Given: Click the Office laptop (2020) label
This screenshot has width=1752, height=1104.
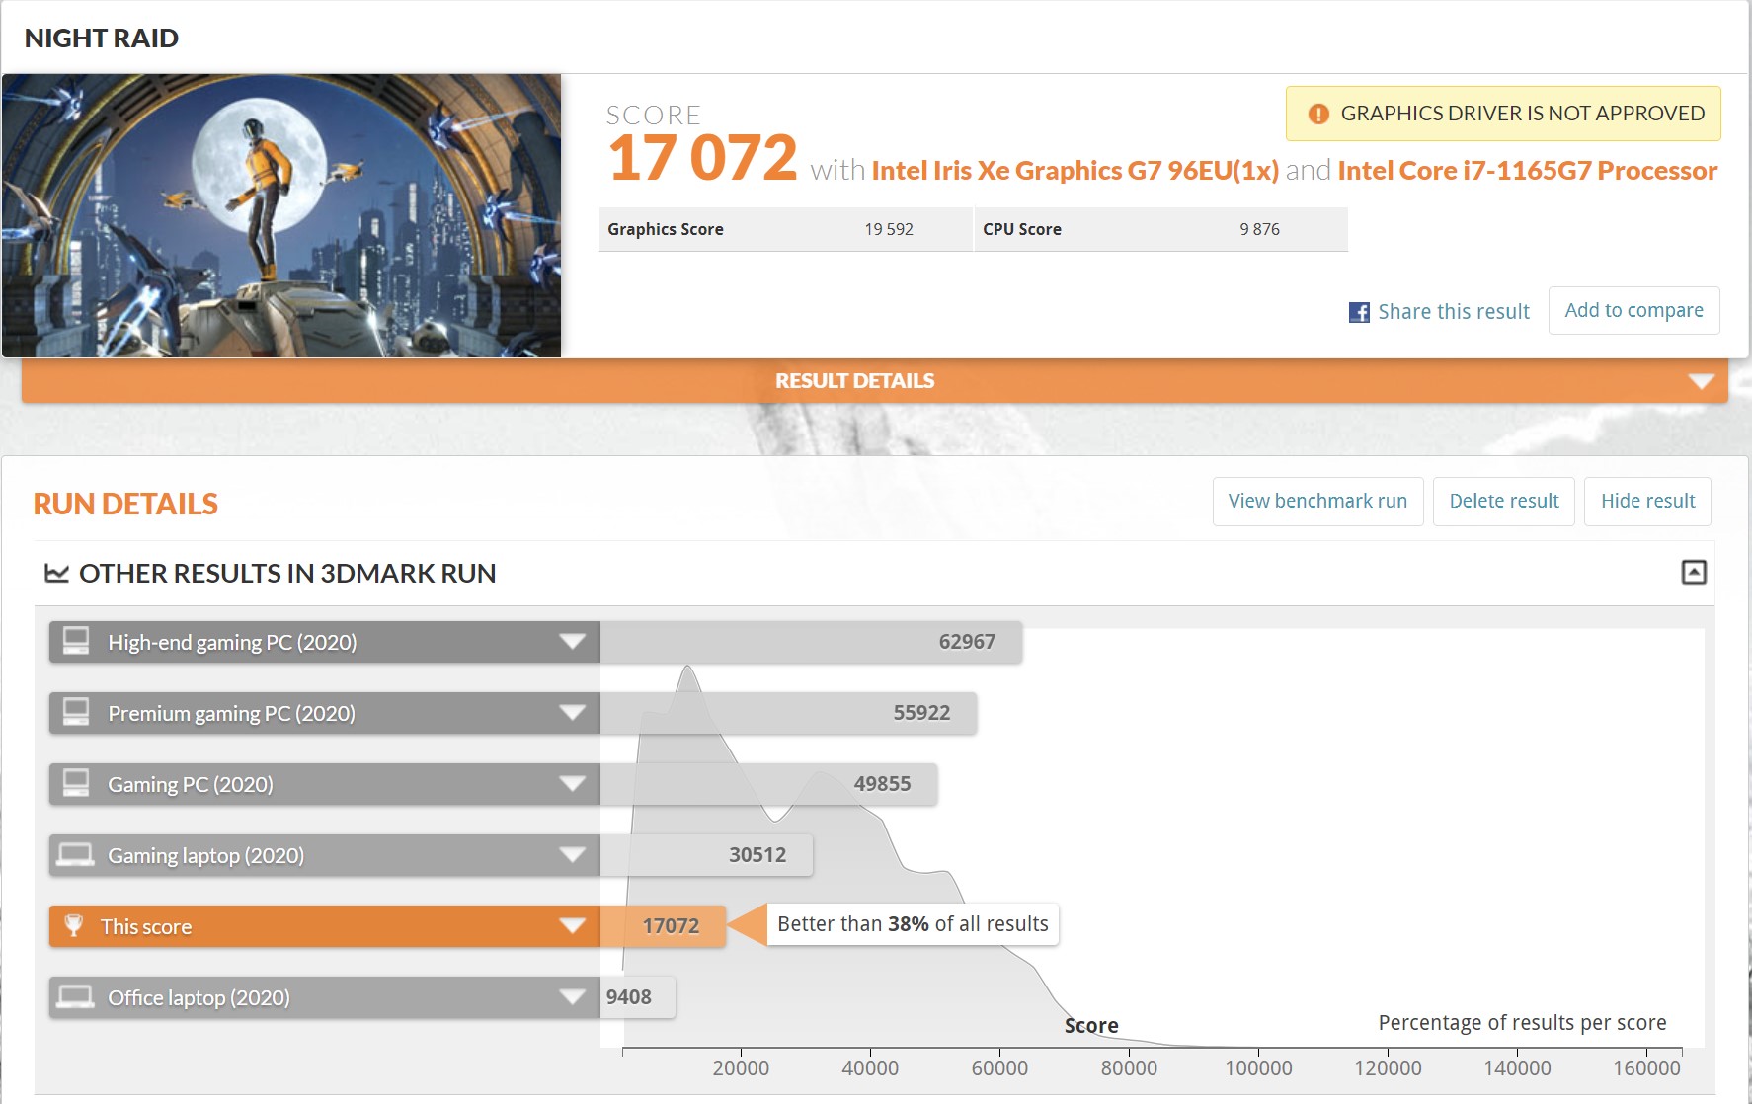Looking at the screenshot, I should tap(199, 997).
